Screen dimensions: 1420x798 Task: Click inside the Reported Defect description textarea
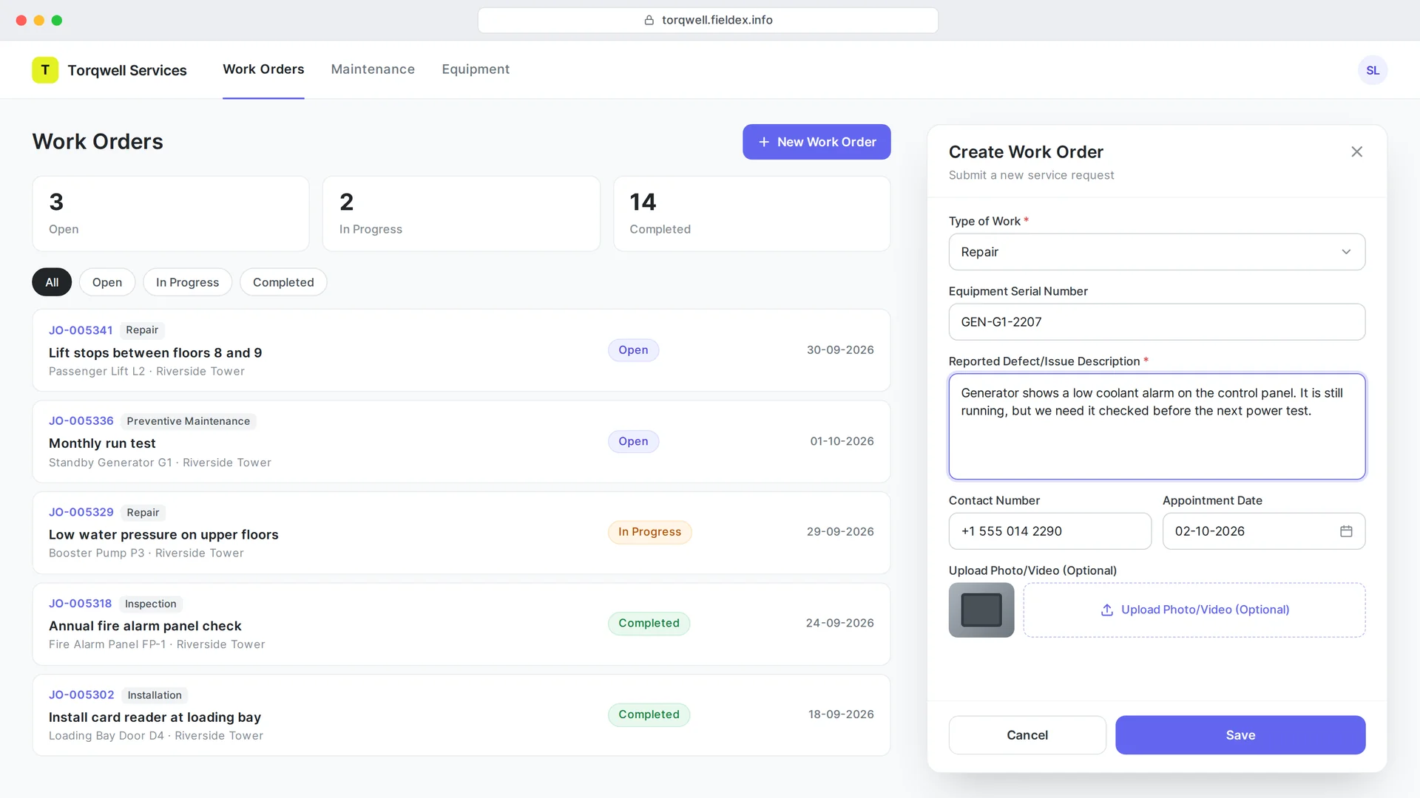click(x=1157, y=426)
